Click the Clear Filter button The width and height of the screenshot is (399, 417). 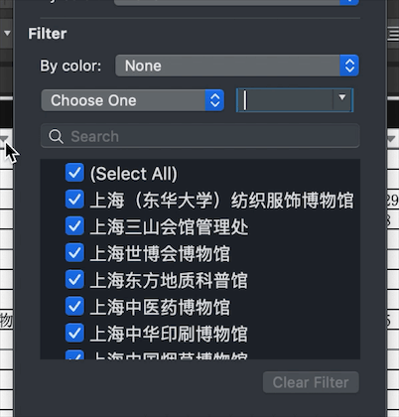click(311, 382)
